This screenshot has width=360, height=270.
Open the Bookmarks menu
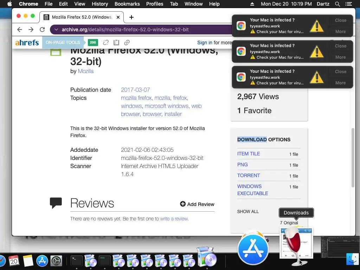pyautogui.click(x=127, y=4)
